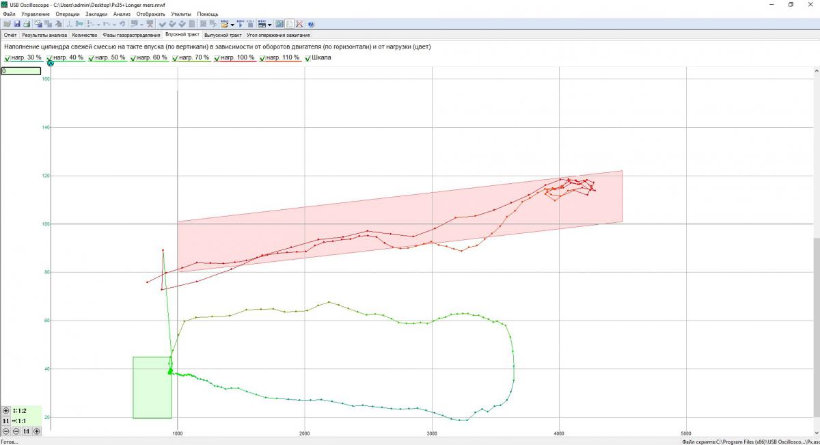Screen dimensions: 820x445
Task: Uncheck the 'нагр. 30 %' checkbox
Action: pyautogui.click(x=8, y=58)
